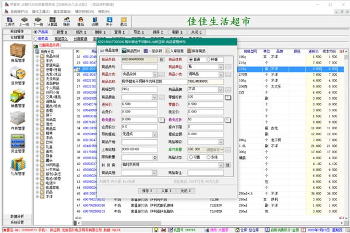Click the 所有分类 root tree icon
This screenshot has width=350, height=233.
[37, 51]
